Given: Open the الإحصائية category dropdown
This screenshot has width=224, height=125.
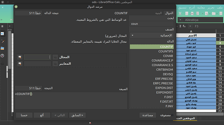Looking at the screenshot, I should point(152,36).
